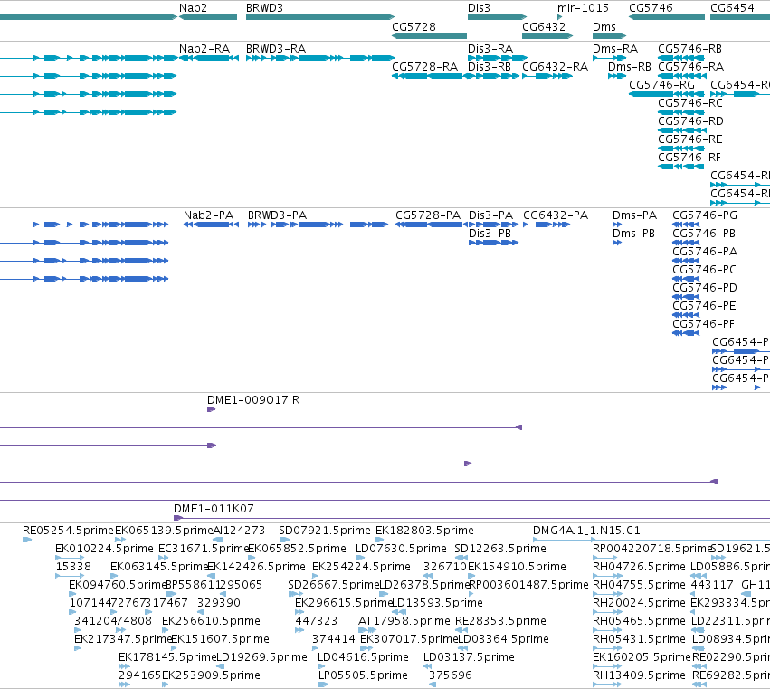The width and height of the screenshot is (770, 689).
Task: Select the CG6432 gene feature
Action: pyautogui.click(x=547, y=36)
